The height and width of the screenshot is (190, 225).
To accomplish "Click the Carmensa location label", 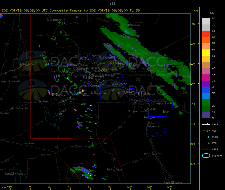I will click(153, 126).
